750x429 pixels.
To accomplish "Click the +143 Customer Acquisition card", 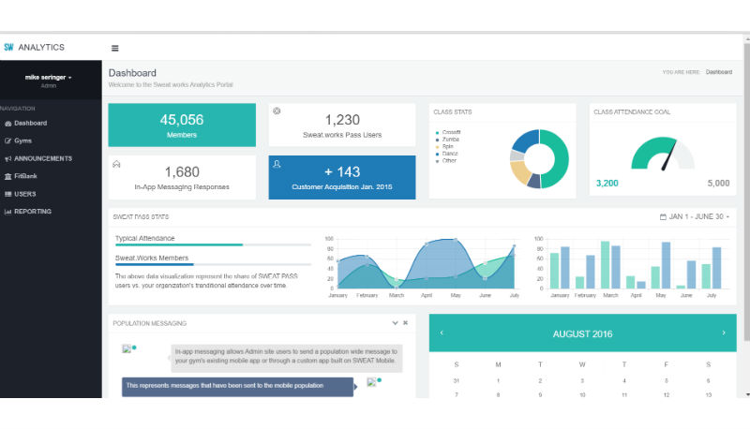I will tap(342, 177).
